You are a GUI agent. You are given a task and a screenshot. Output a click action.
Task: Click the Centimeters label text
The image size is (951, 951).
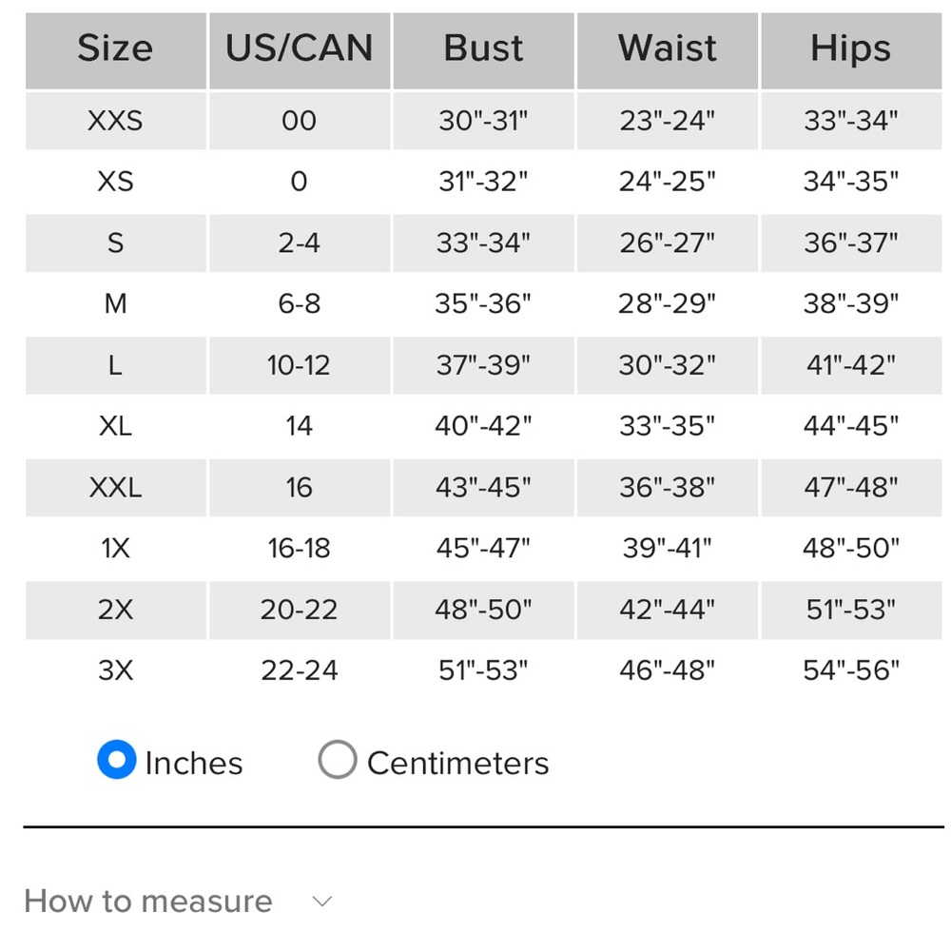(458, 763)
